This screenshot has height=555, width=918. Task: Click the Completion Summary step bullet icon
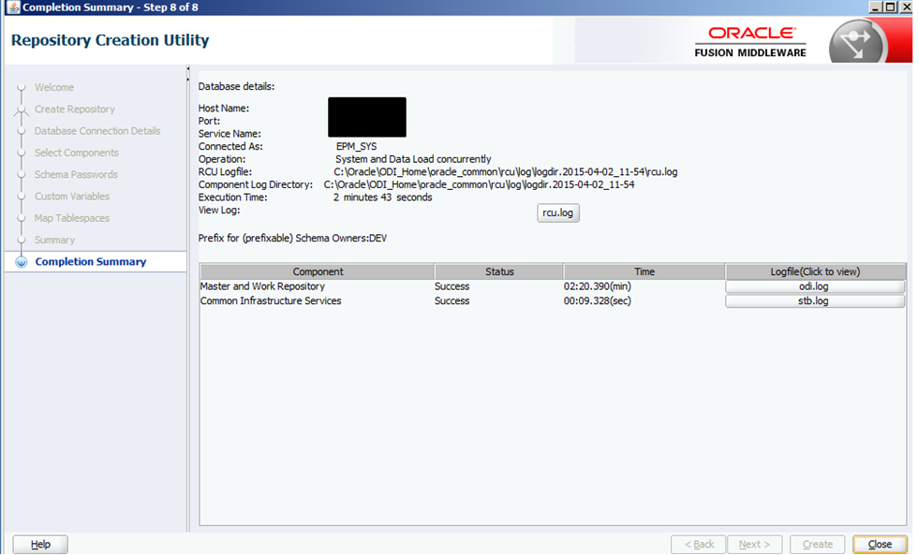point(21,262)
